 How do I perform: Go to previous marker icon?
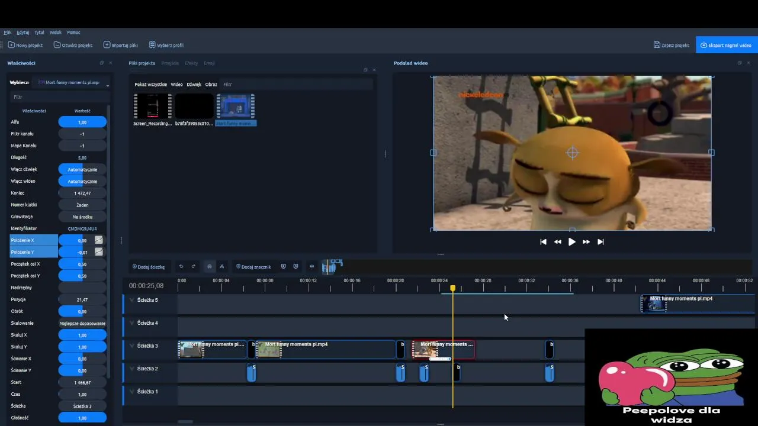(283, 266)
